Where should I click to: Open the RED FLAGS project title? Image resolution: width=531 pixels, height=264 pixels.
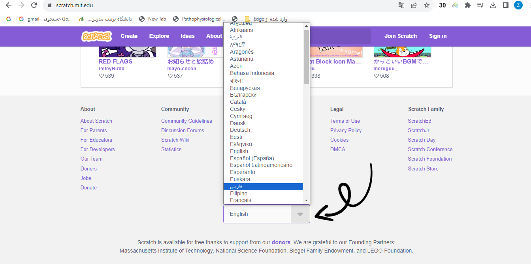point(115,62)
